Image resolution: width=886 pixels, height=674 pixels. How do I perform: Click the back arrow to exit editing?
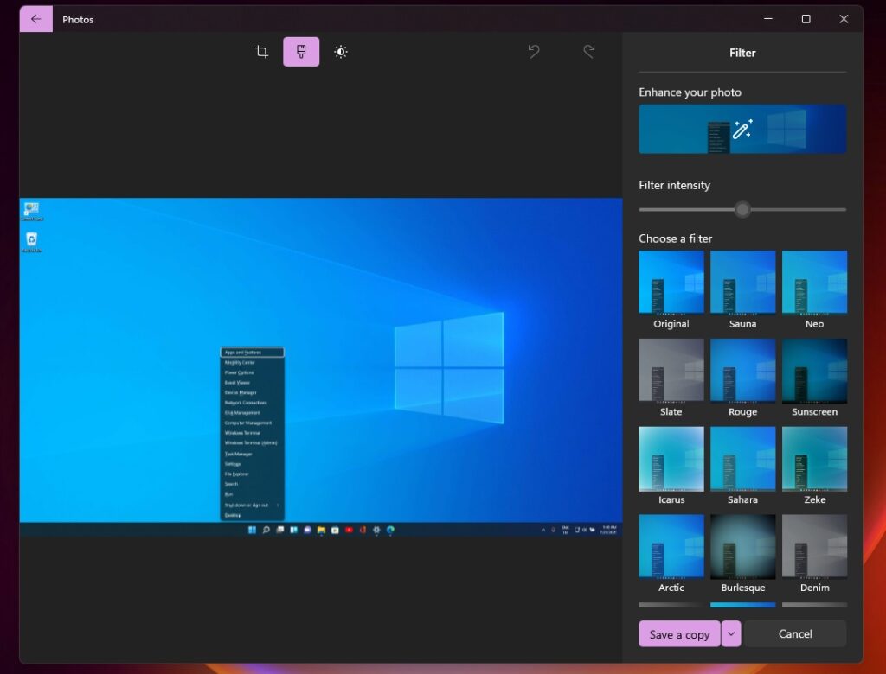tap(35, 18)
